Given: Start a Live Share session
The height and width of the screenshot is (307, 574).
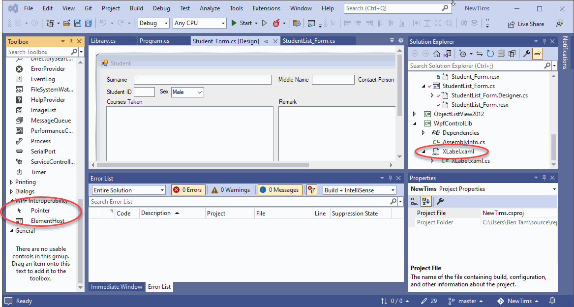Looking at the screenshot, I should pyautogui.click(x=525, y=23).
